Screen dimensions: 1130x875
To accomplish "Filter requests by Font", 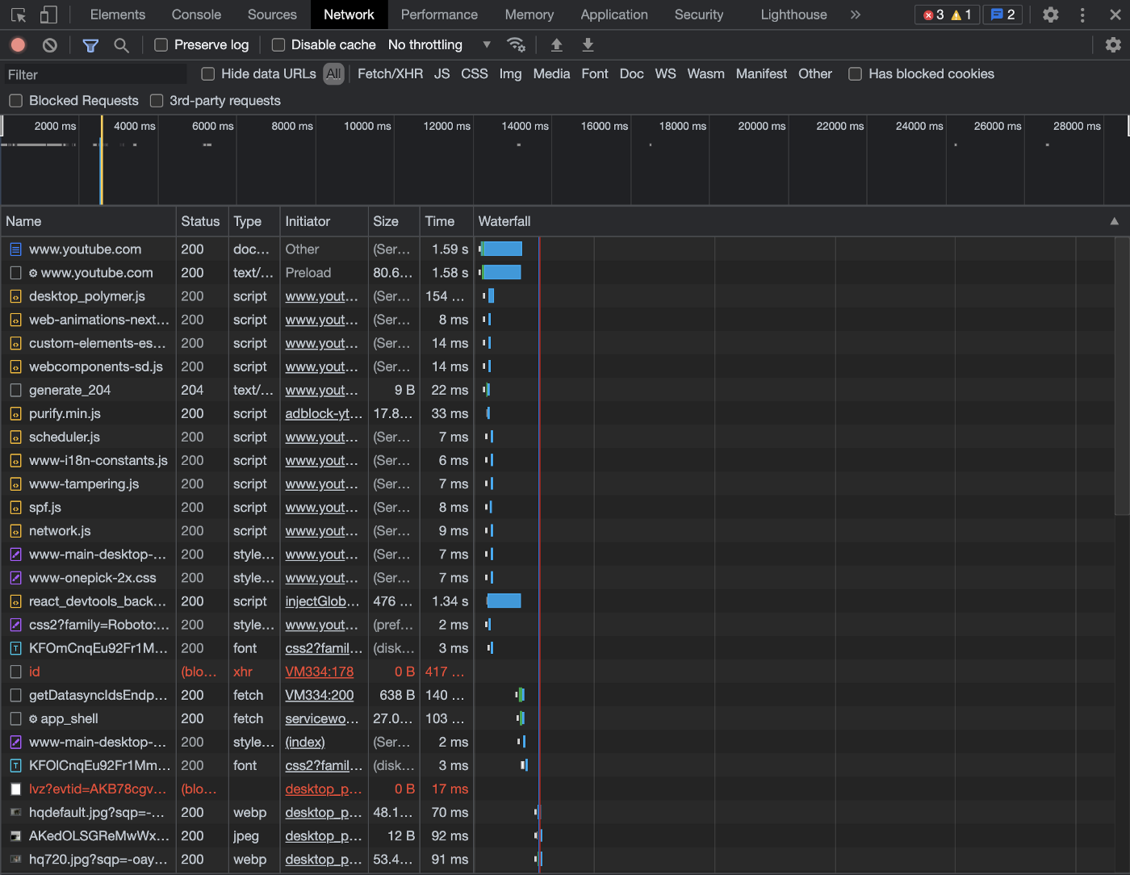I will 595,74.
